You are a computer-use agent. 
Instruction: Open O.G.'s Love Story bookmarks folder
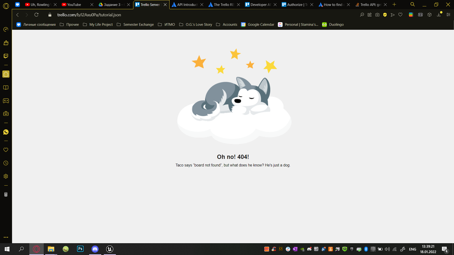click(x=195, y=25)
